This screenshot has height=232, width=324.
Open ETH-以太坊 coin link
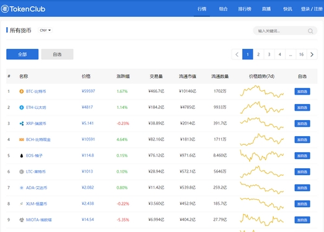(x=36, y=107)
